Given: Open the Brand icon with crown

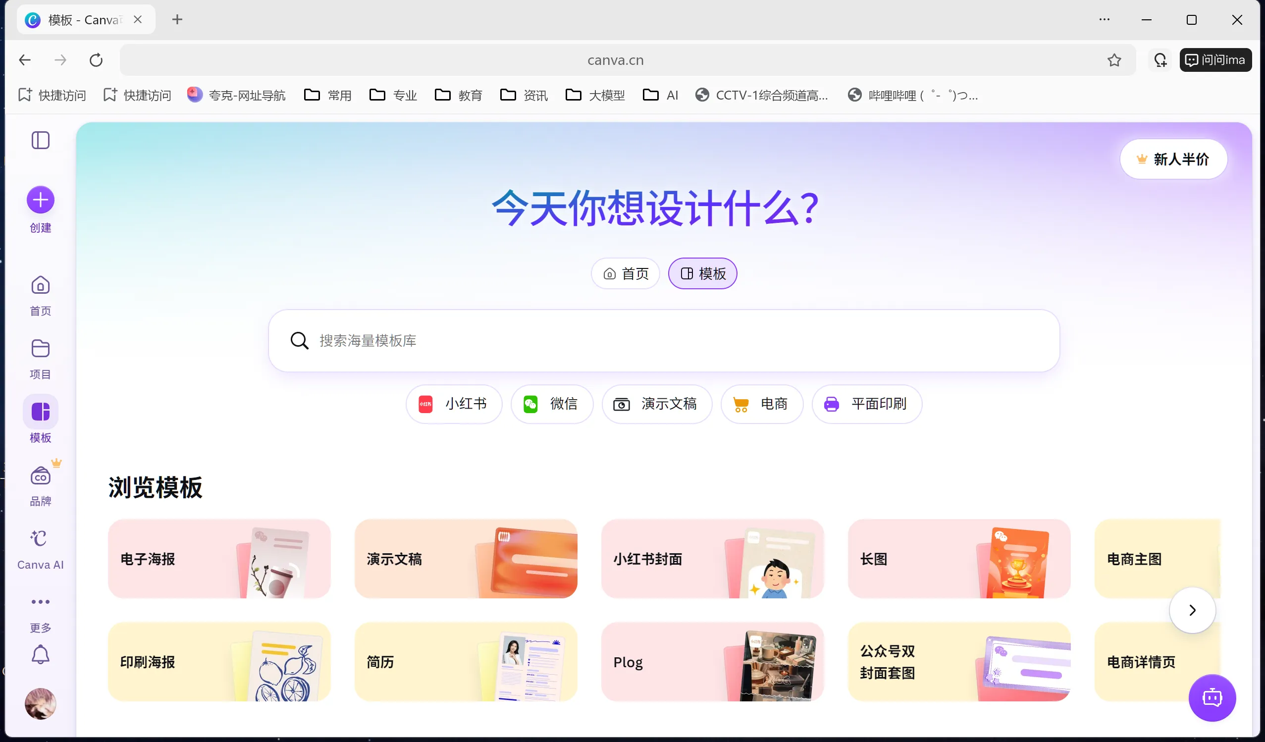Looking at the screenshot, I should [x=40, y=475].
